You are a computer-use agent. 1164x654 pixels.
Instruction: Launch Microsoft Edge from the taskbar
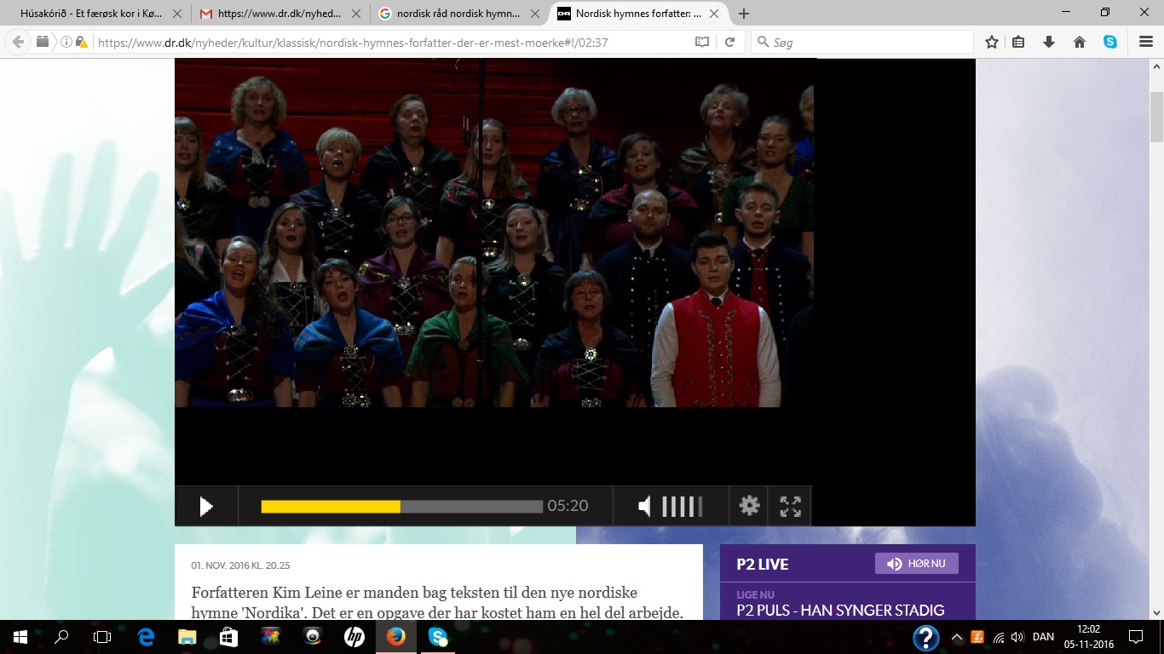click(x=146, y=637)
